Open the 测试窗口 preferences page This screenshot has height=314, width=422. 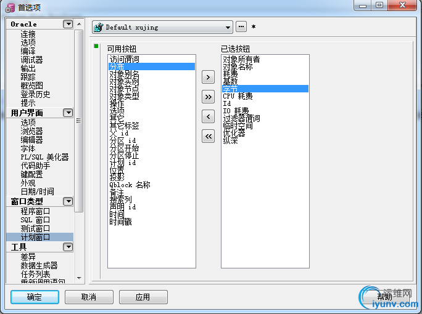(35, 228)
